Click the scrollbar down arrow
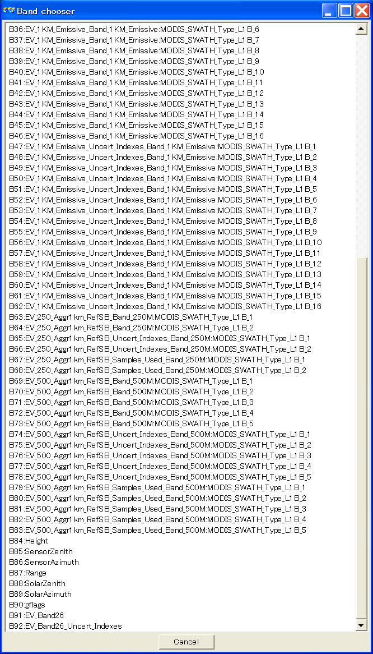 [361, 625]
